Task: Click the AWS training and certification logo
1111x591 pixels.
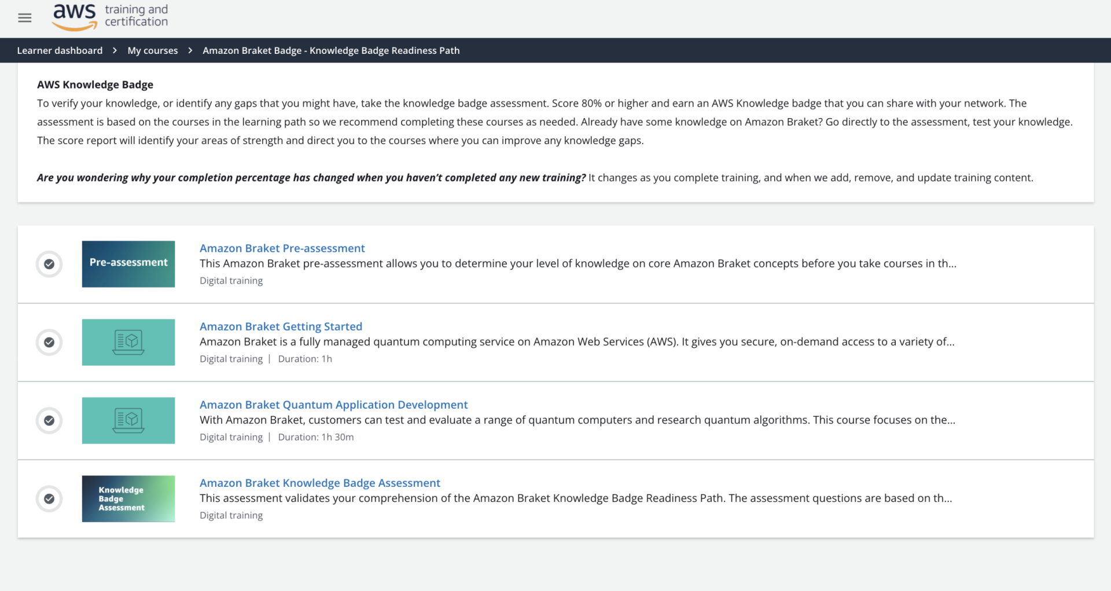Action: 109,16
